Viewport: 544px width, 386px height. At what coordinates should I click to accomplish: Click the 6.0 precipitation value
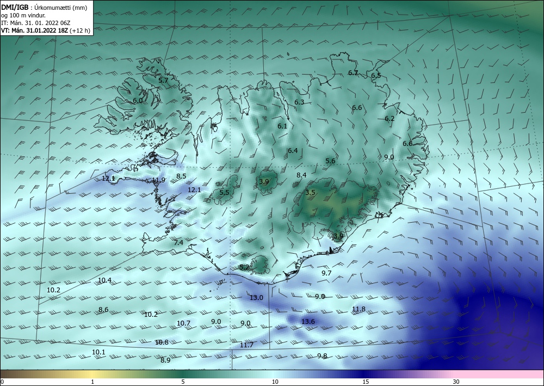[x=138, y=101]
